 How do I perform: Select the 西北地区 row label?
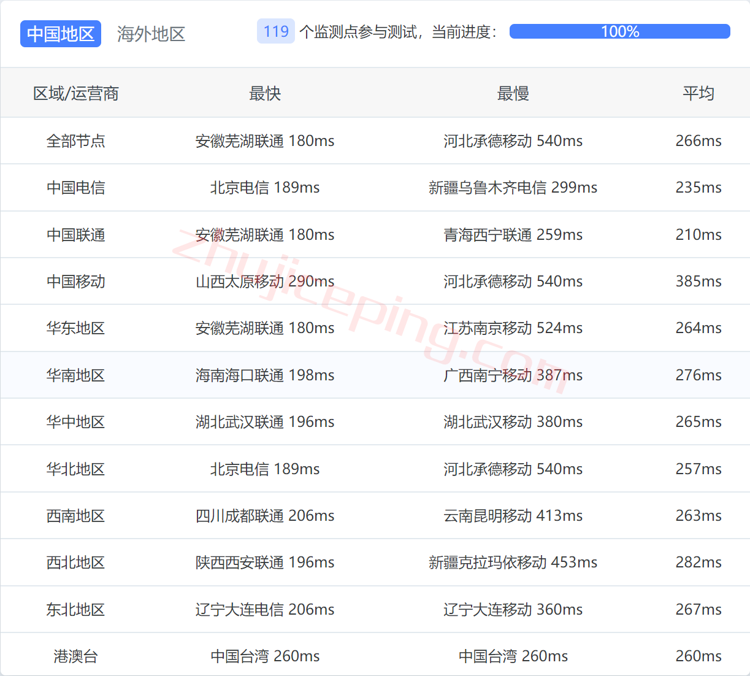pos(76,562)
